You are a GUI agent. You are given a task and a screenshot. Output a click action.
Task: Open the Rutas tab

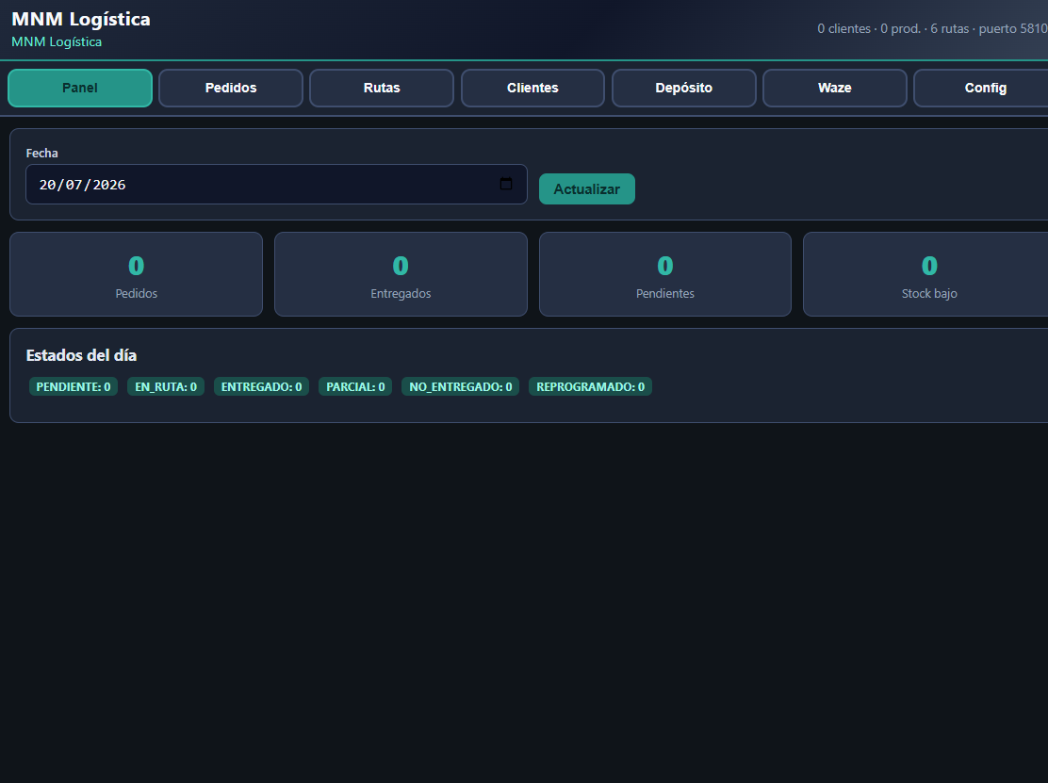click(382, 89)
